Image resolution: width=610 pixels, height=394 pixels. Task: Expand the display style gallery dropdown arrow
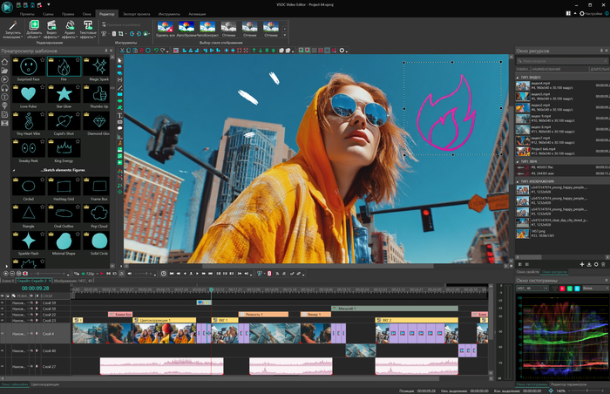284,36
